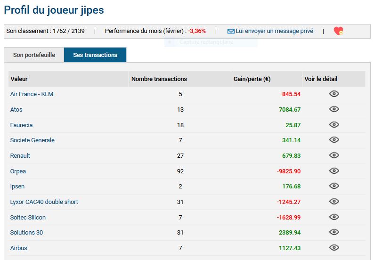Click the Gain/perte (€) column header
This screenshot has height=260, width=374.
click(x=267, y=79)
